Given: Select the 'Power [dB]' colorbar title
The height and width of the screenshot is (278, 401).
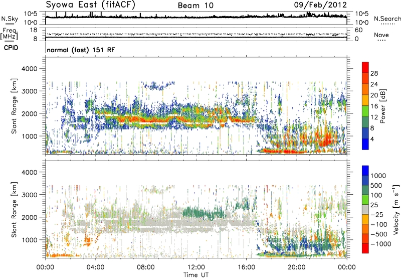Looking at the screenshot, I should (x=383, y=106).
